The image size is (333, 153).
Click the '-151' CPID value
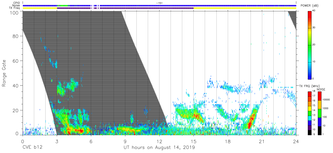159,3
